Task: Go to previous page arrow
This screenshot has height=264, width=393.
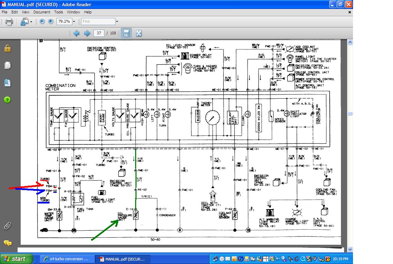Action: click(77, 33)
